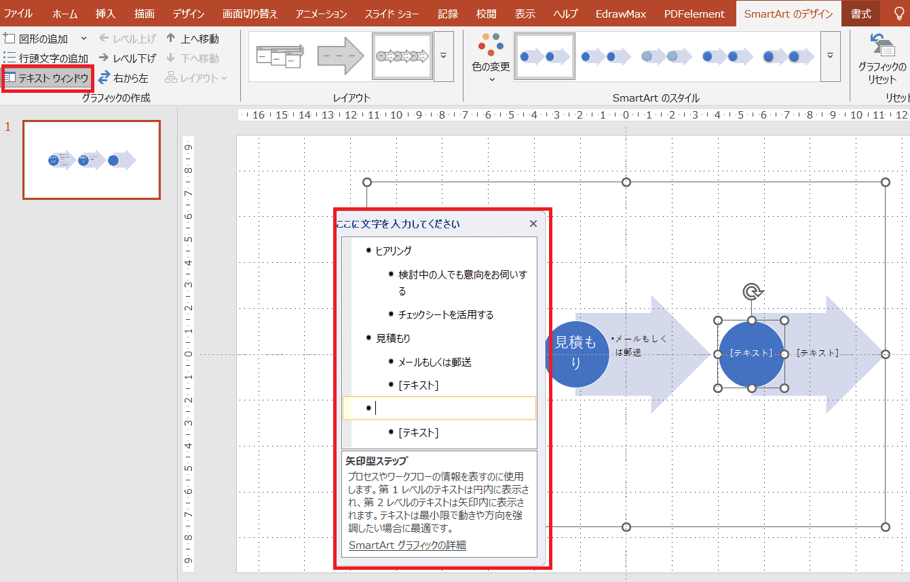Select the first SmartArt style thumbnail

(544, 56)
